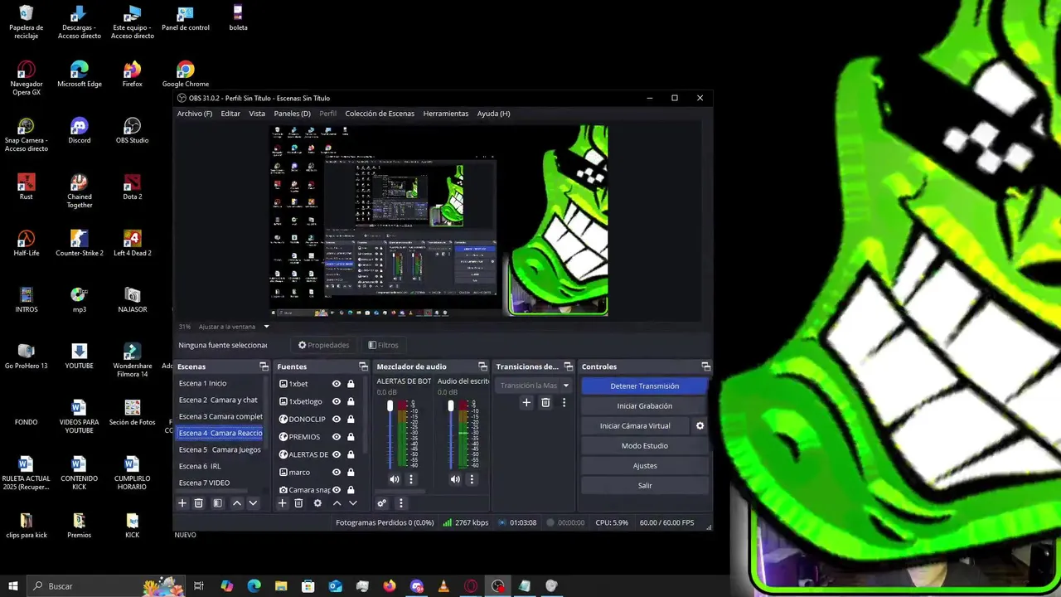1061x597 pixels.
Task: Open Discord desktop shortcut
Action: pyautogui.click(x=80, y=130)
